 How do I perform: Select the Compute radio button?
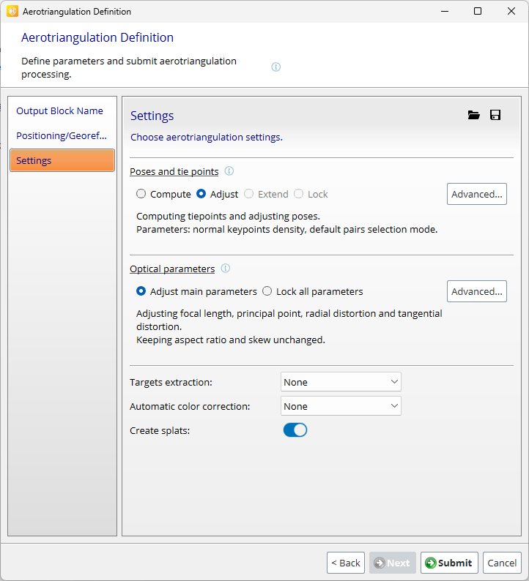pos(141,194)
